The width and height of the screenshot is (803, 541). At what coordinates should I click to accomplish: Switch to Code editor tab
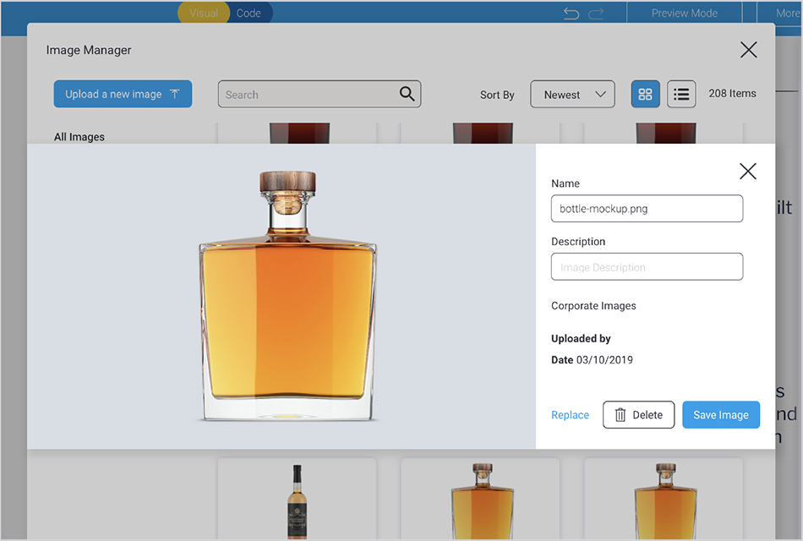click(x=249, y=13)
